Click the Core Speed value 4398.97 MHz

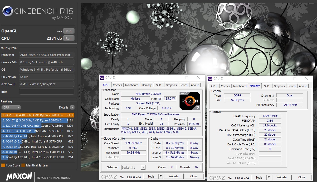[133, 143]
